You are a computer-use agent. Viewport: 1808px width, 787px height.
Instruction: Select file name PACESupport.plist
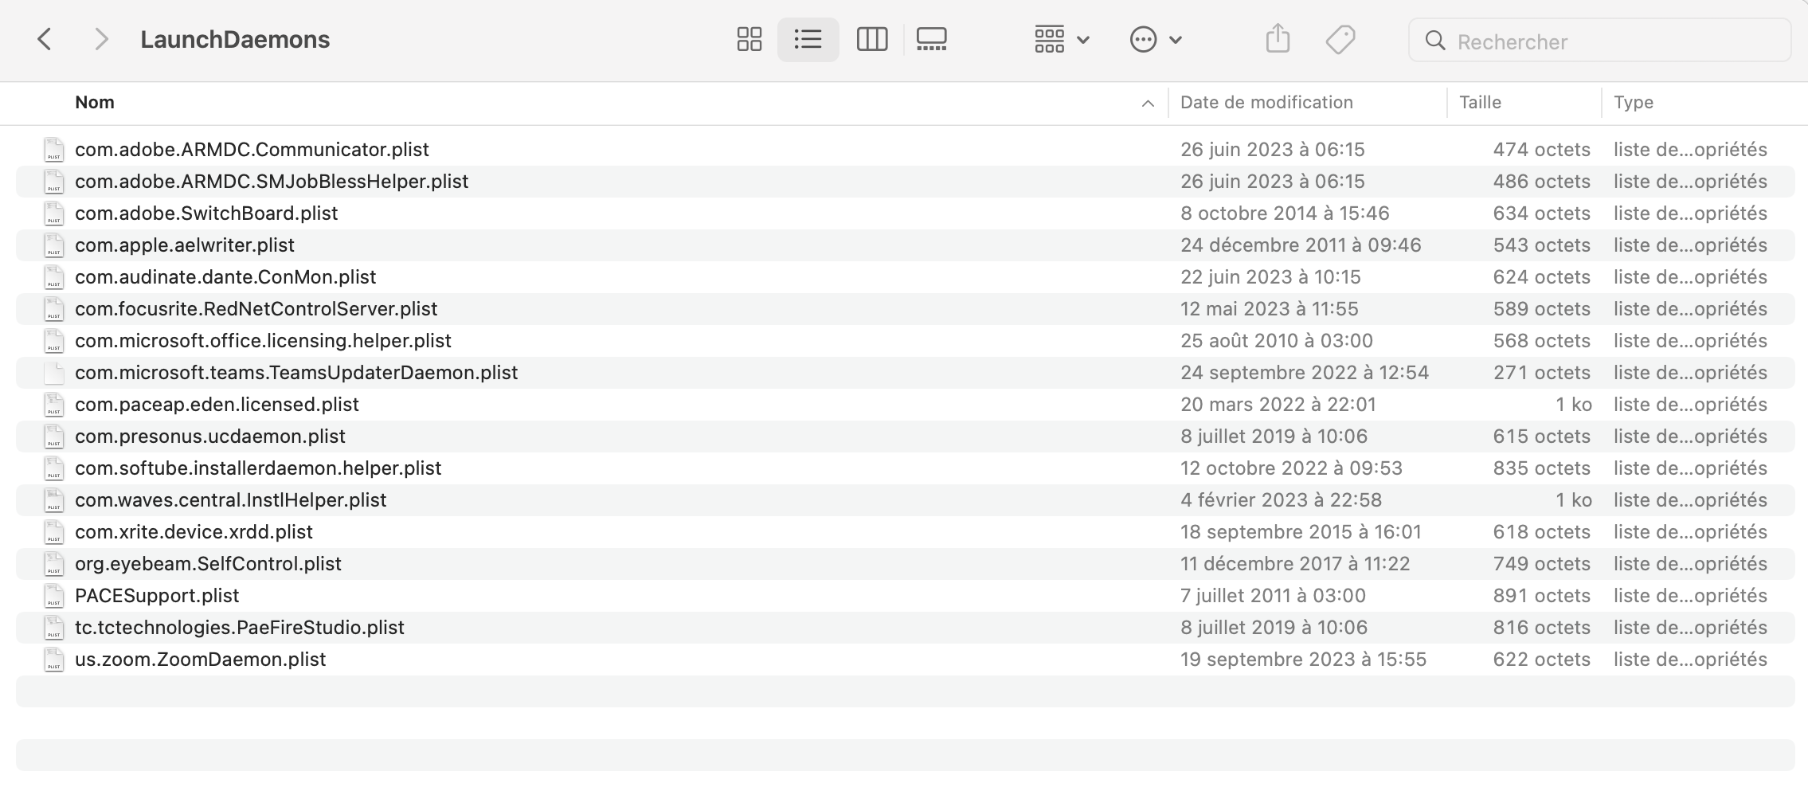(x=157, y=595)
